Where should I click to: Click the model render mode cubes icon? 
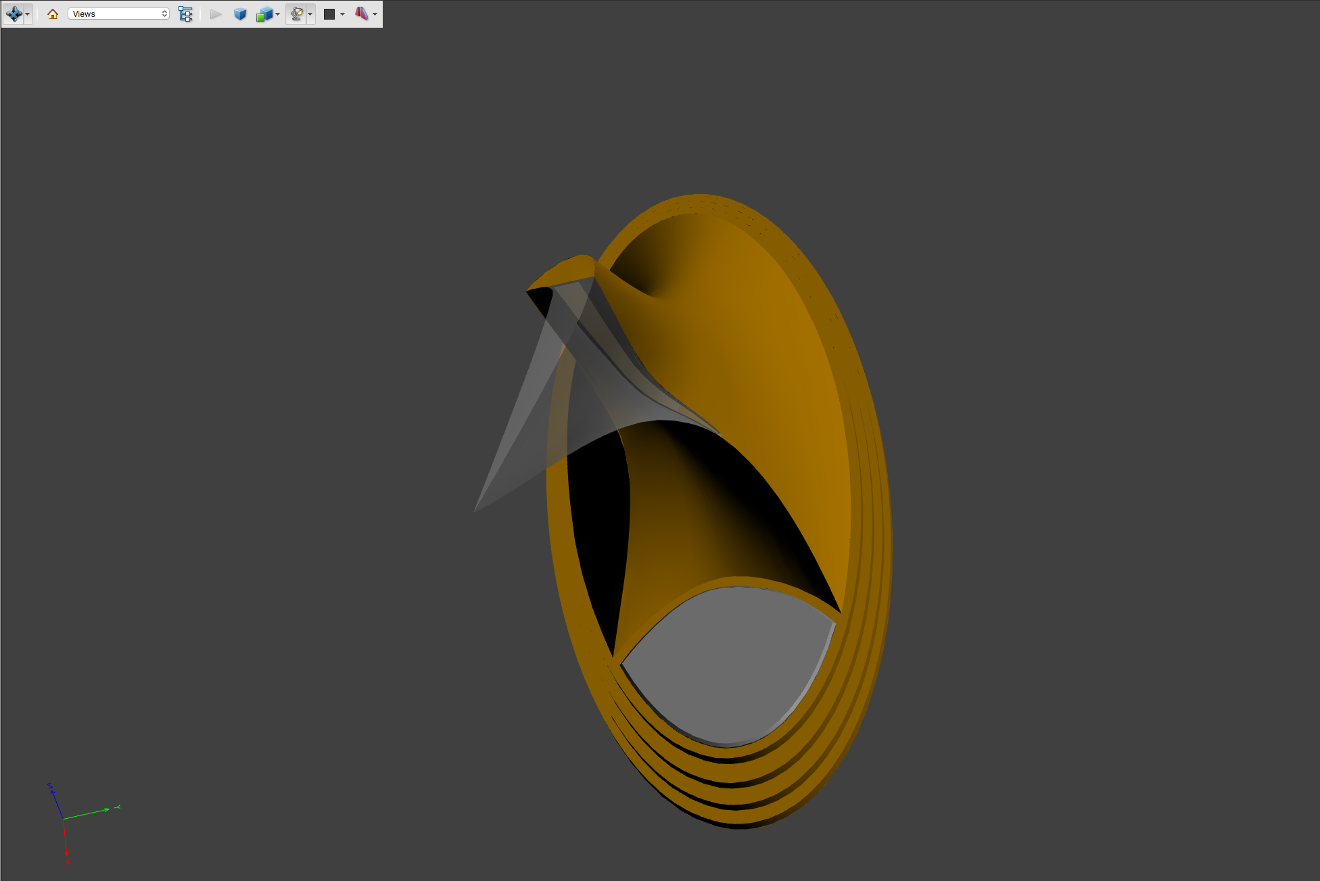[264, 14]
